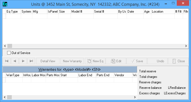
Task: Click the LResBalance value
Action: [x=177, y=88]
